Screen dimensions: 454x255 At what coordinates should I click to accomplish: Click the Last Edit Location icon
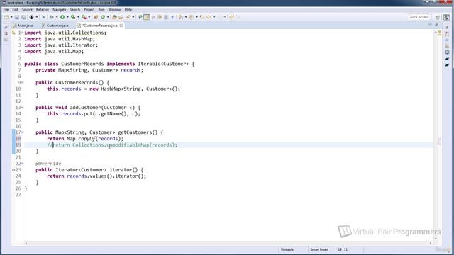click(x=202, y=17)
